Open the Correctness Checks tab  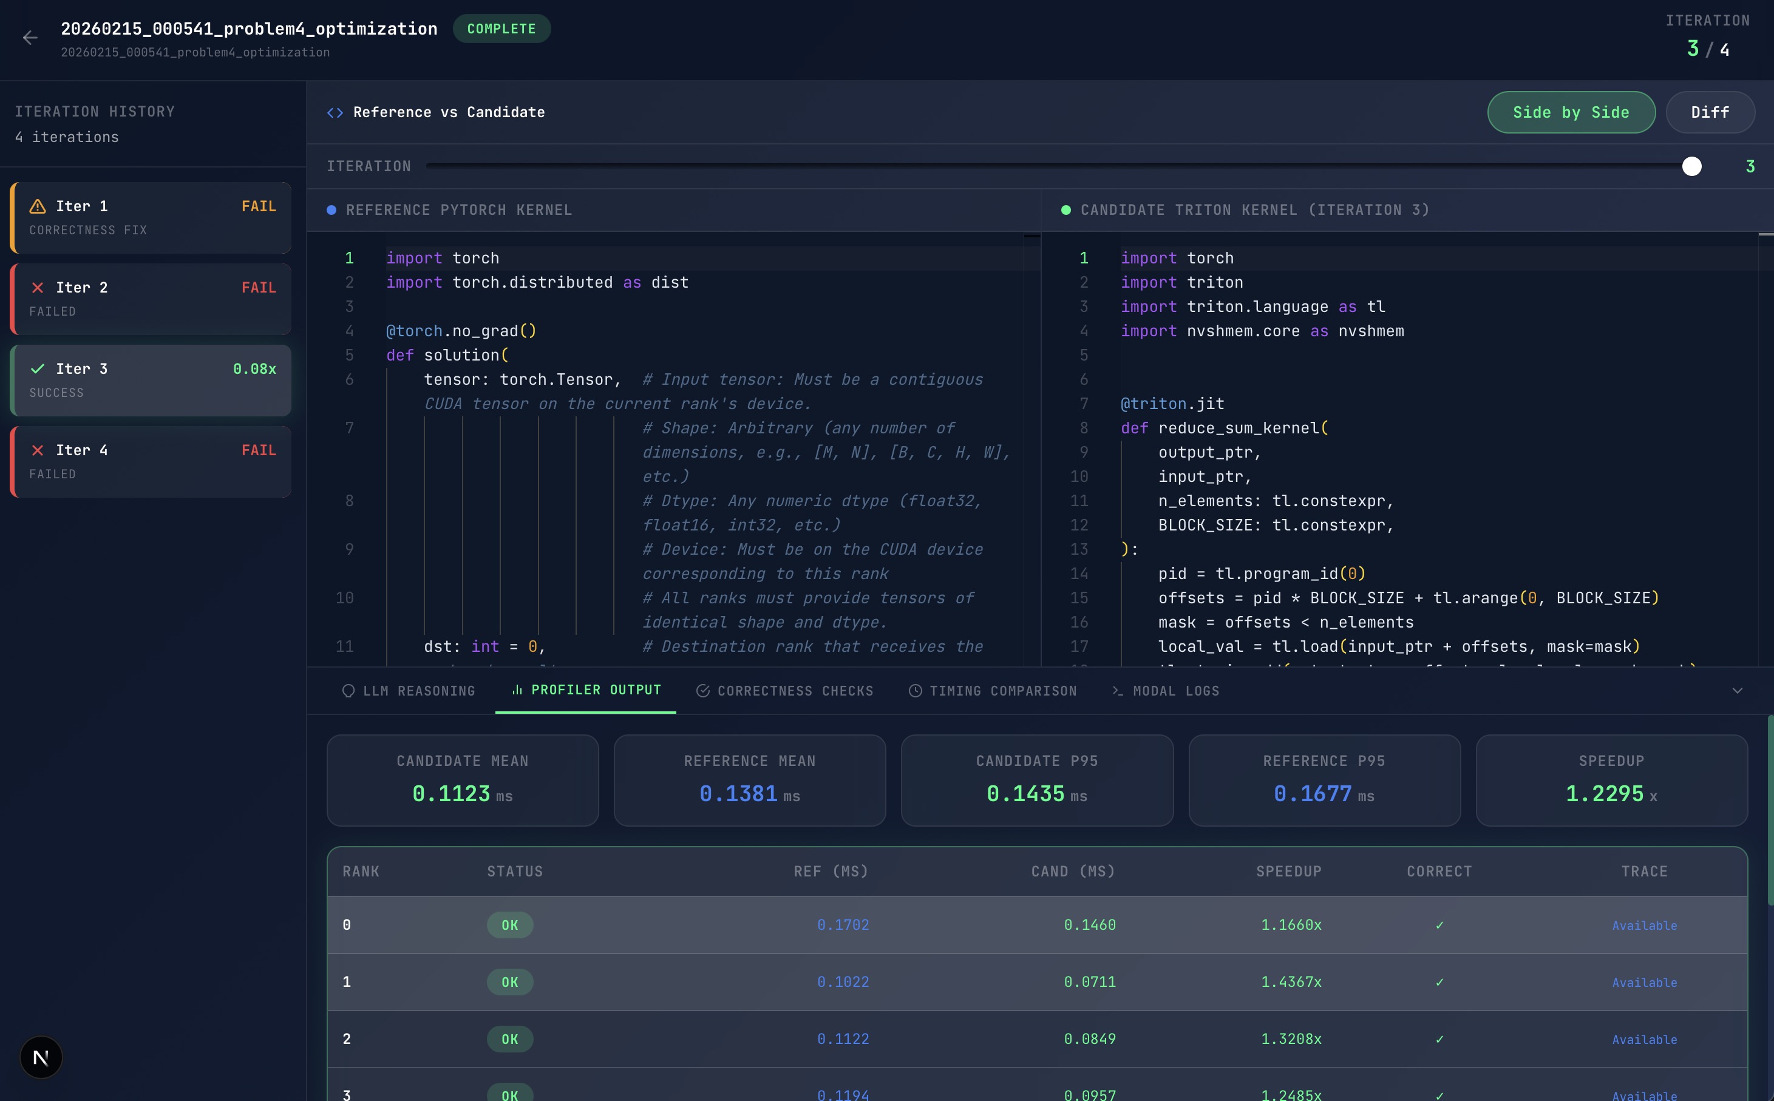(785, 691)
